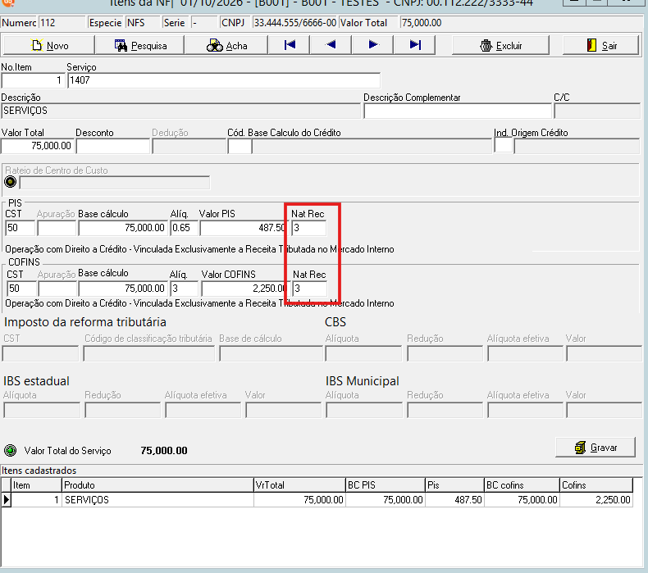Click the No.Item input field
The width and height of the screenshot is (648, 573).
(x=33, y=80)
